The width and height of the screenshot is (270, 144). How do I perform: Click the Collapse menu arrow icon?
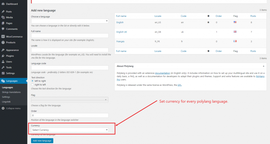coord(3,108)
